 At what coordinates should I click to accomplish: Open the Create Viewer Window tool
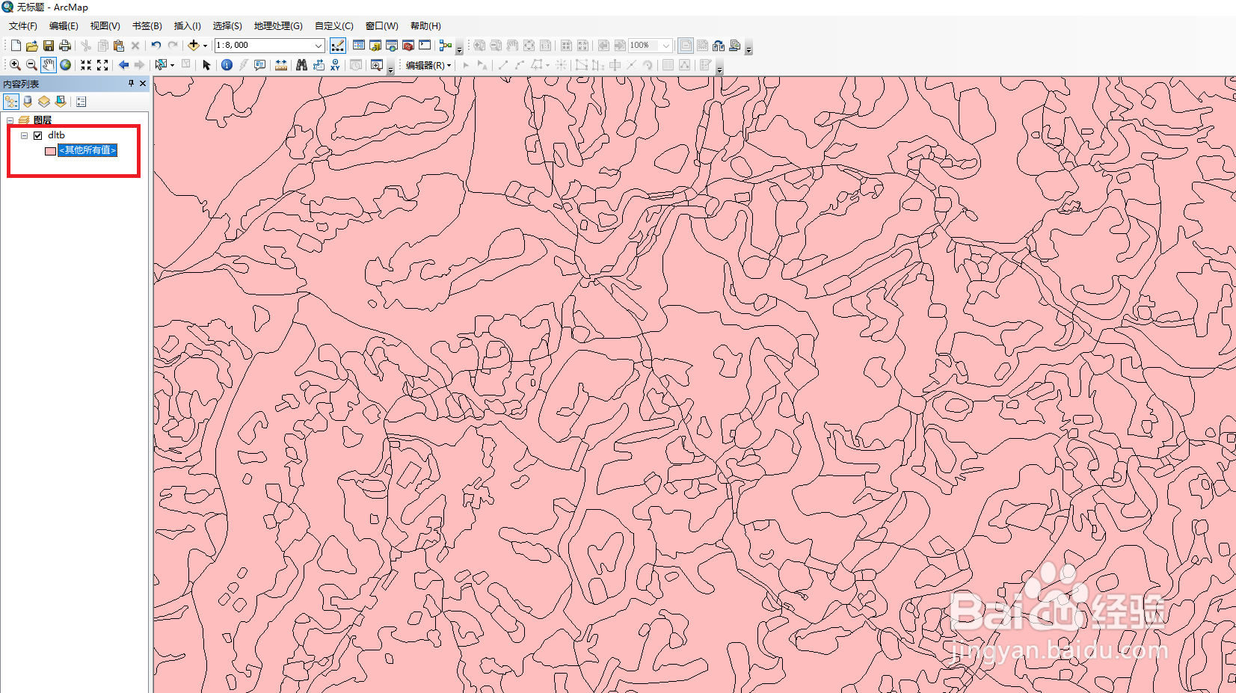(377, 65)
